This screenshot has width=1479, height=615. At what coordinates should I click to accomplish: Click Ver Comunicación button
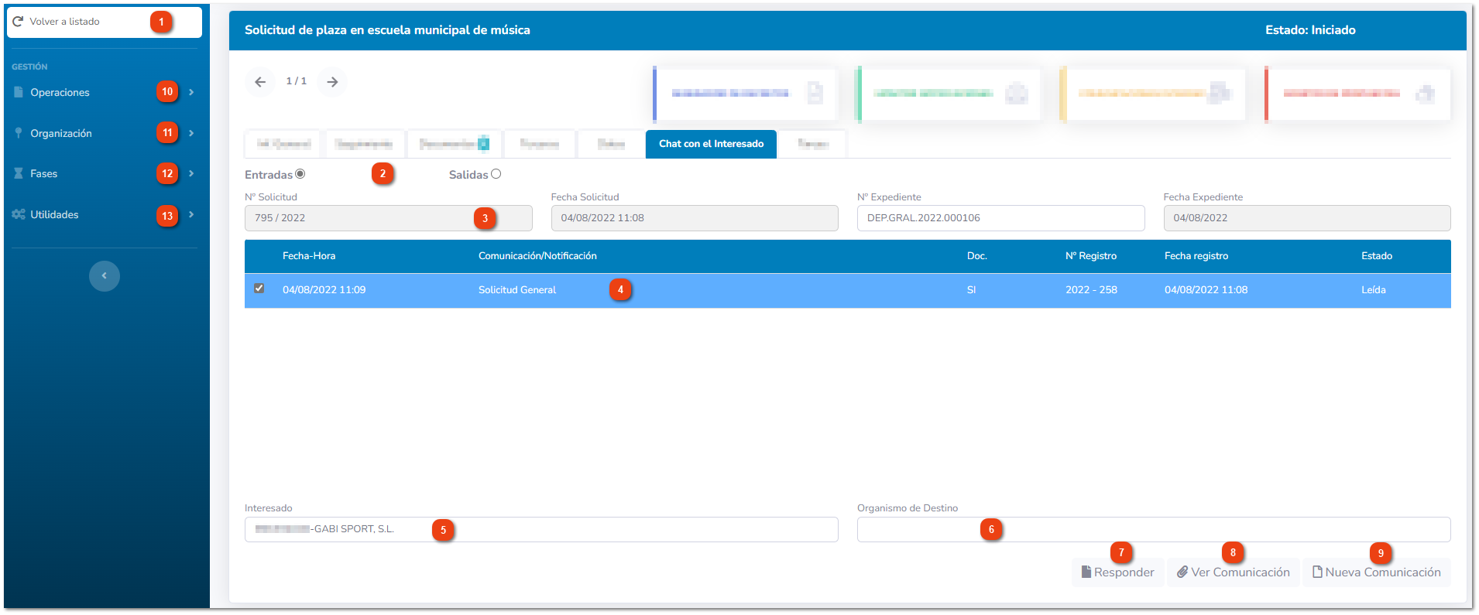click(1234, 572)
